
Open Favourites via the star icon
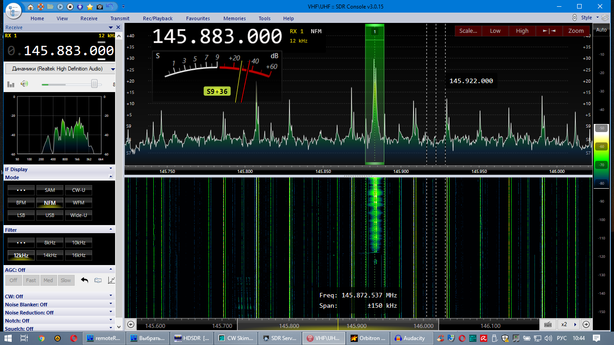(90, 7)
